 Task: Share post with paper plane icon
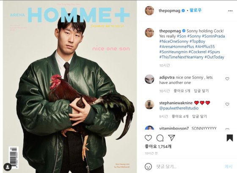(171, 138)
